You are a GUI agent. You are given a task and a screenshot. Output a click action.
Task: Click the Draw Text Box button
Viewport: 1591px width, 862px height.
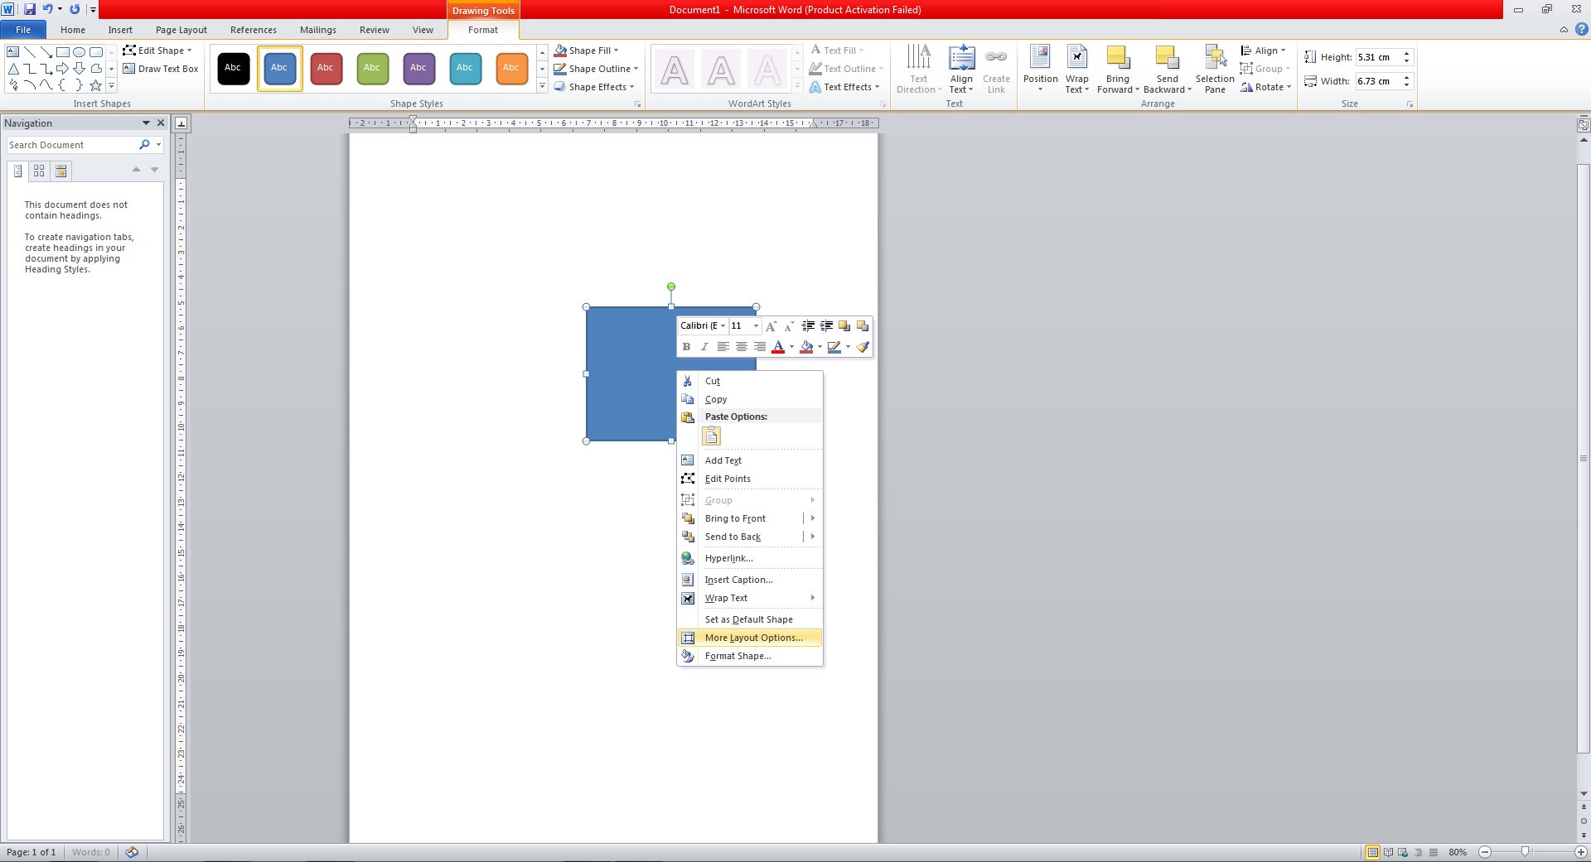(x=161, y=69)
